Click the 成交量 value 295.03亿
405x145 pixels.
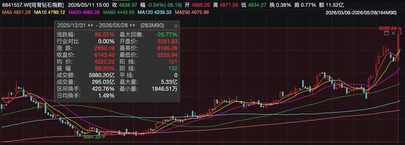tap(103, 82)
